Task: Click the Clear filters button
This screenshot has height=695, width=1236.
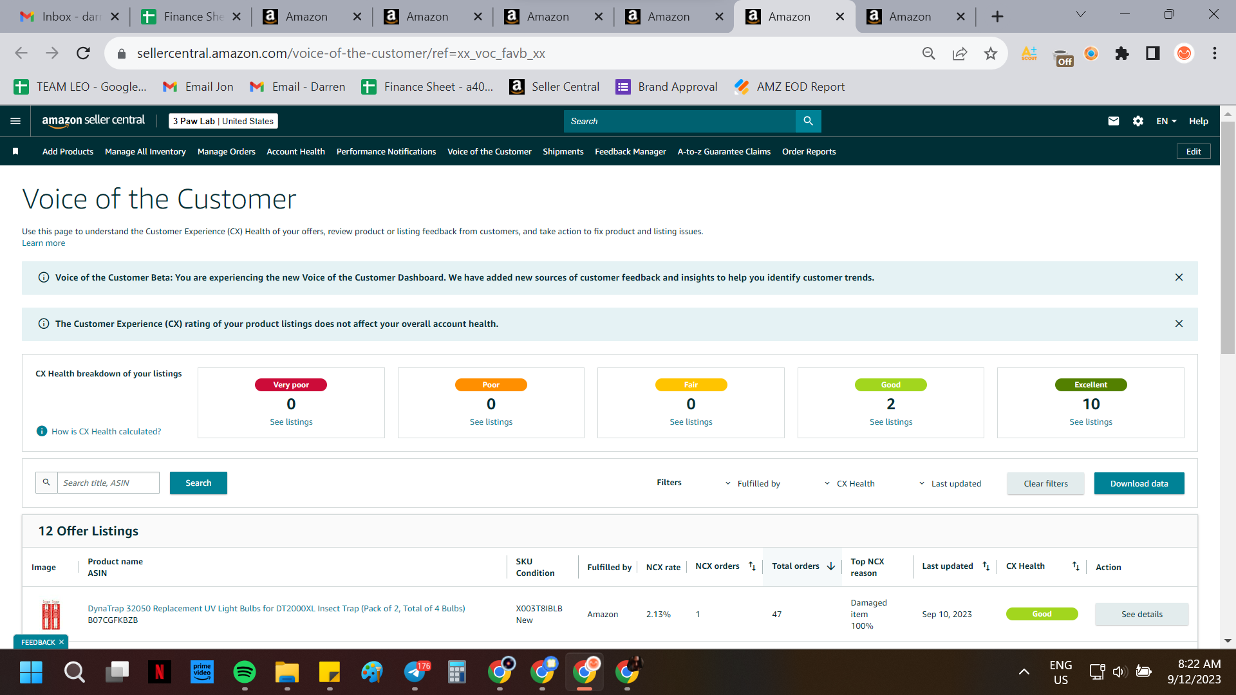Action: (1045, 483)
